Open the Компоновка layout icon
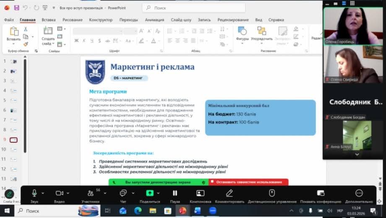Screen dimensions: 386x218 pos(201,193)
